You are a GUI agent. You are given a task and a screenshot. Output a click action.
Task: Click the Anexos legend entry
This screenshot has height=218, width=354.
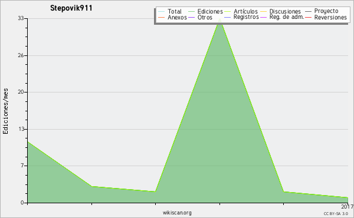tap(172, 17)
